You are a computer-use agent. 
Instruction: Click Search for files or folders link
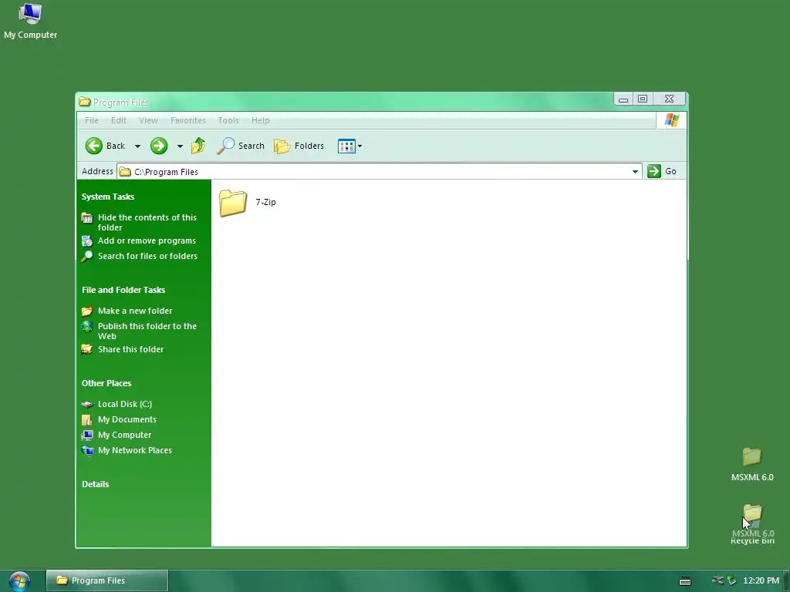[x=147, y=256]
